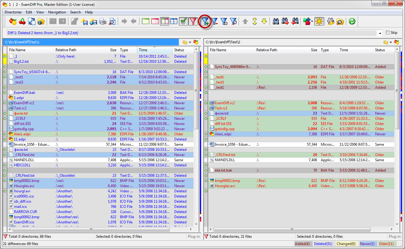This screenshot has width=405, height=249.
Task: Click the Re-compare swap arrows icon
Action: click(32, 21)
